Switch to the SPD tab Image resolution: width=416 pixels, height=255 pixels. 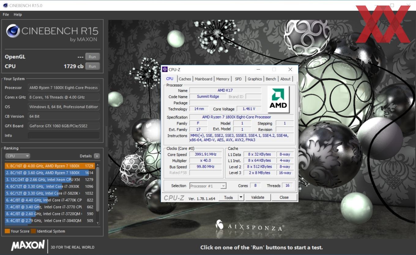tap(238, 79)
